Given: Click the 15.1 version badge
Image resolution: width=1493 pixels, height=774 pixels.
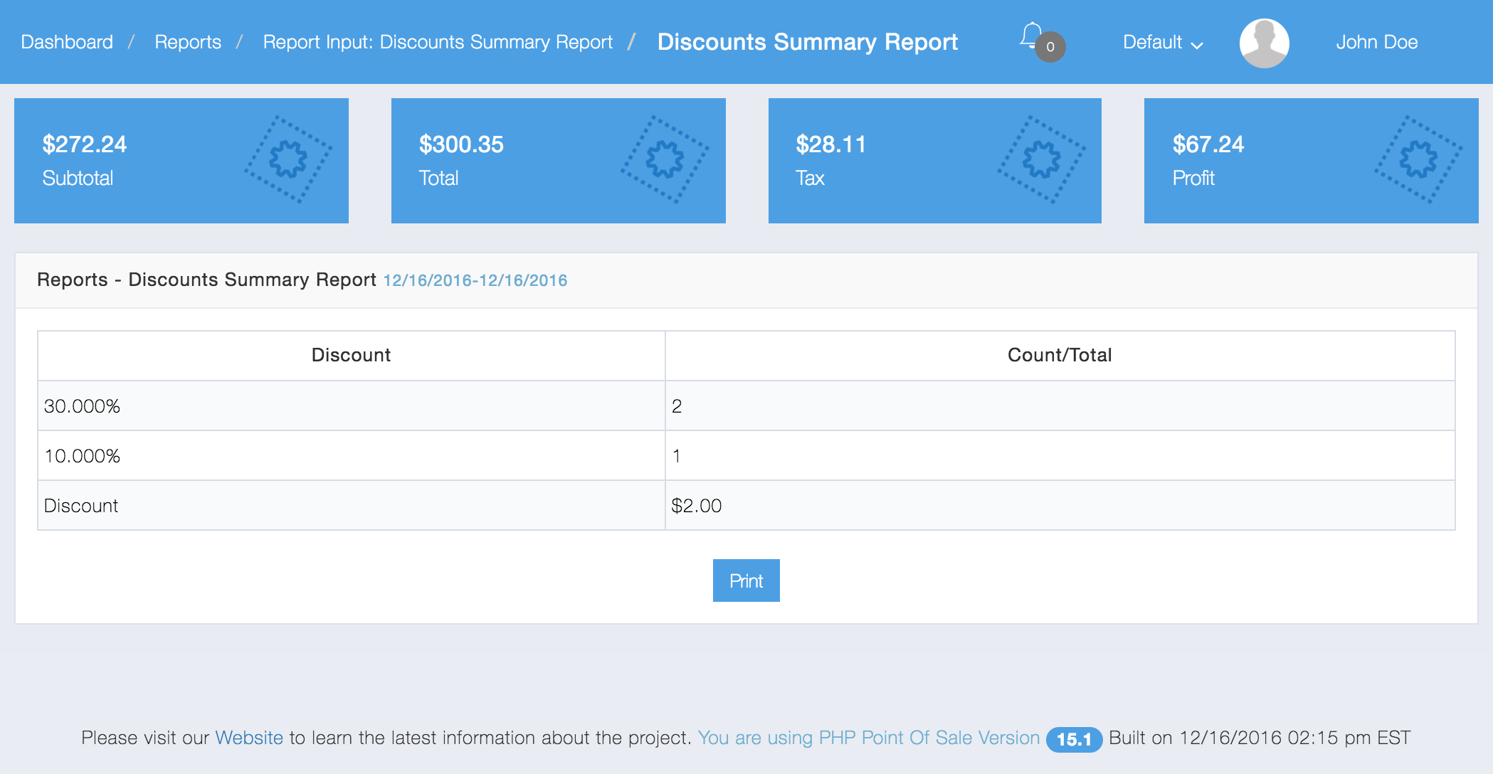Looking at the screenshot, I should pos(1073,739).
